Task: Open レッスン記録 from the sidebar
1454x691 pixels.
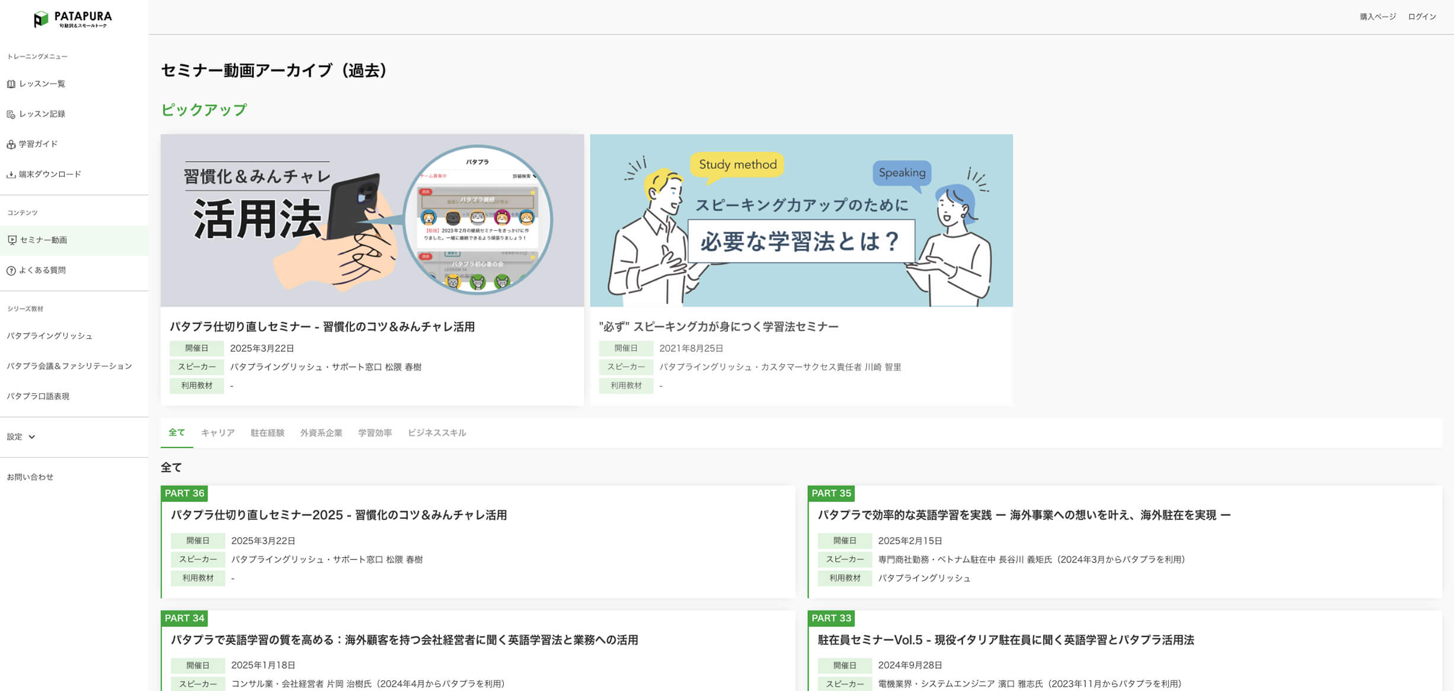Action: 42,114
